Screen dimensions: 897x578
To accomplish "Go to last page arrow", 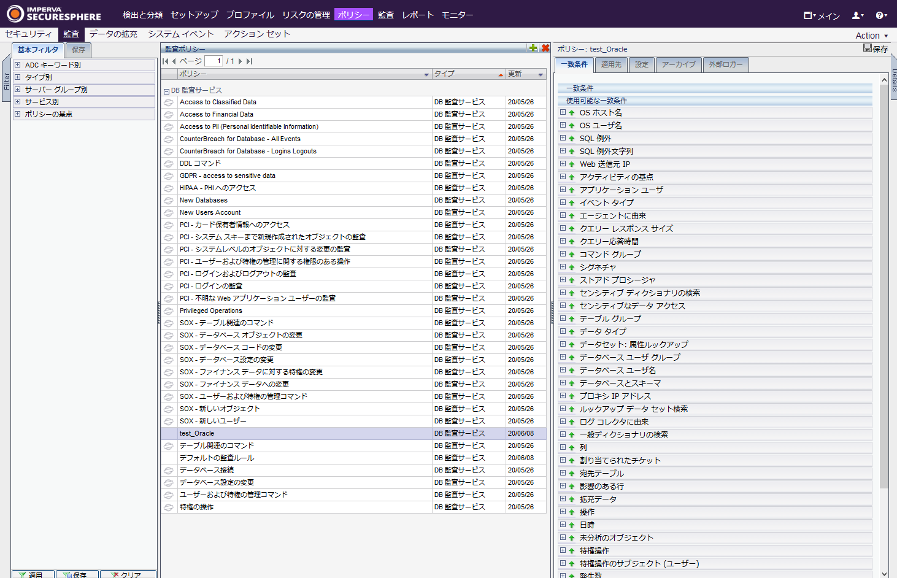I will point(249,61).
